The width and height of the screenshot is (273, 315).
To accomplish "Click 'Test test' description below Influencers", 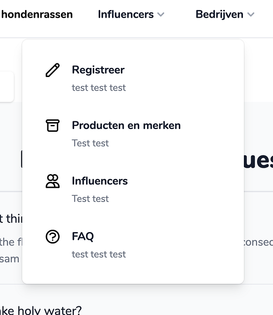I will click(x=90, y=199).
